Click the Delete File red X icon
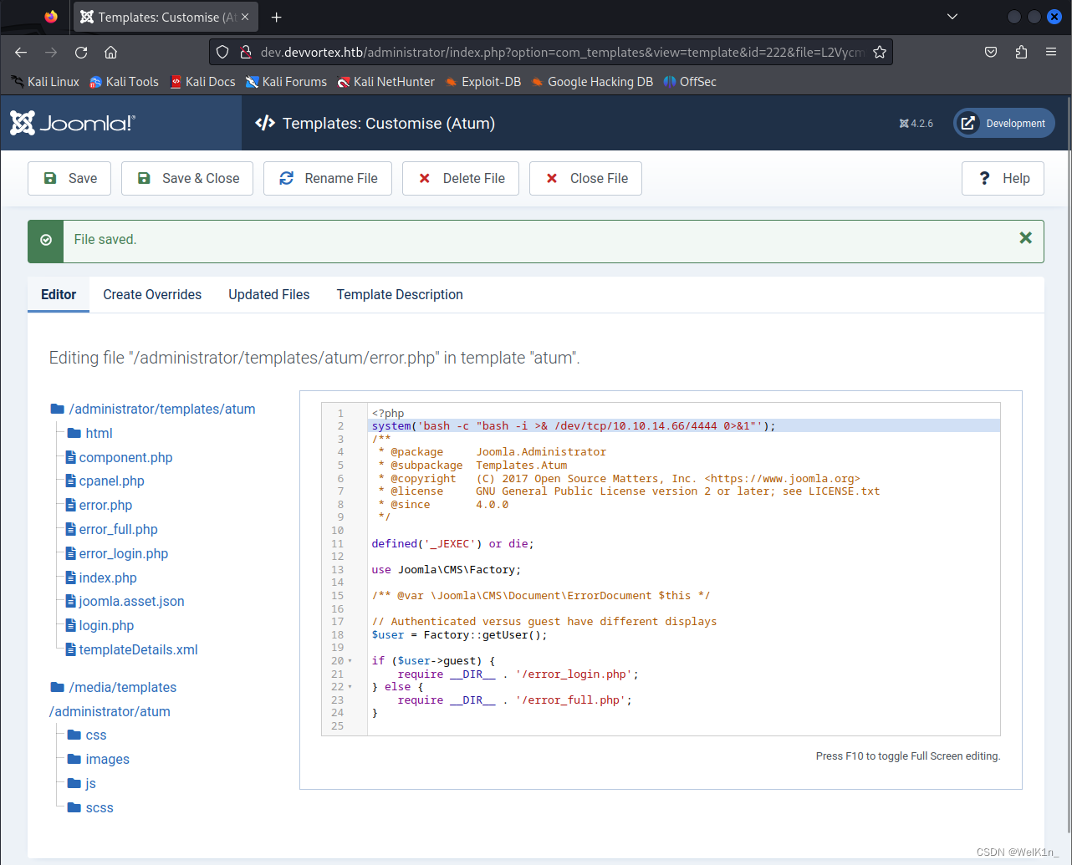 (425, 178)
